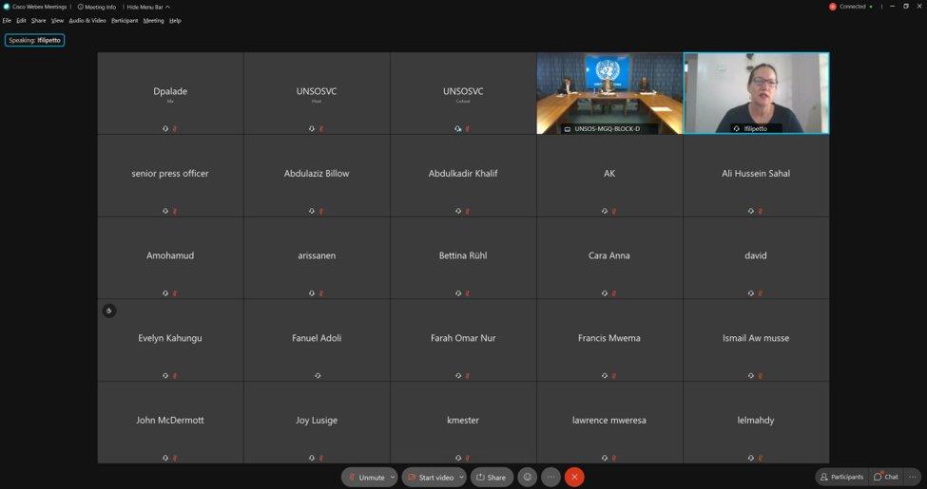Click the Connected status indicator
Viewport: 927px width, 489px height.
(x=851, y=7)
